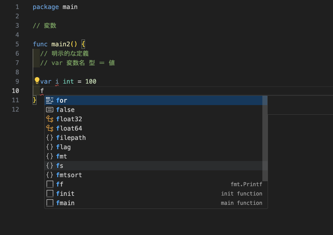Click the braces module icon beside 'flag'

click(x=50, y=147)
